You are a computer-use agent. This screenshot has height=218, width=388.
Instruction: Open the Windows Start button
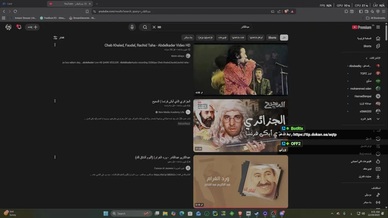(x=106, y=213)
